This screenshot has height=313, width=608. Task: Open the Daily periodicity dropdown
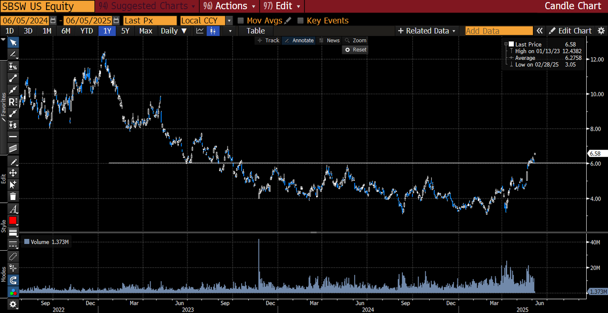(x=173, y=31)
